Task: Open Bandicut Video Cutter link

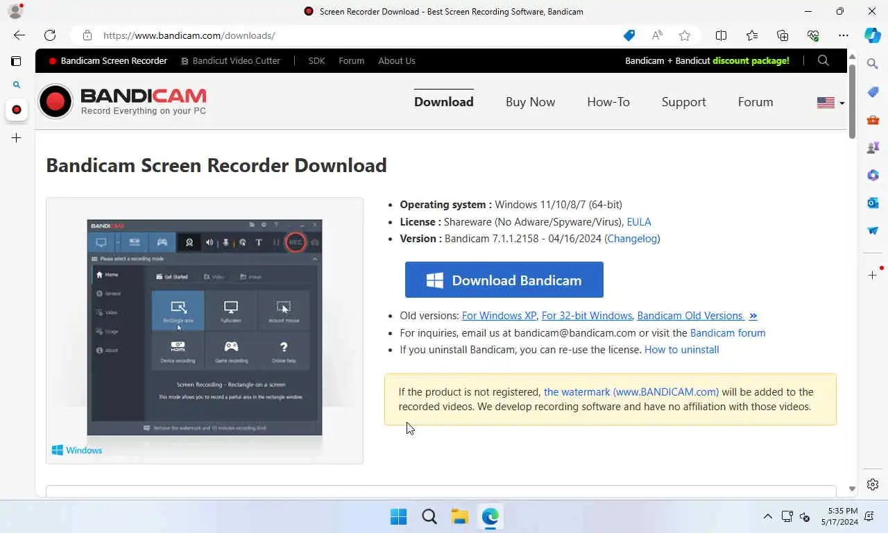Action: [x=230, y=61]
